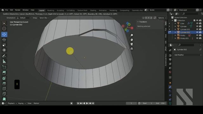This screenshot has height=114, width=203.
Task: Collapse the Transform panel
Action: (x=138, y=22)
